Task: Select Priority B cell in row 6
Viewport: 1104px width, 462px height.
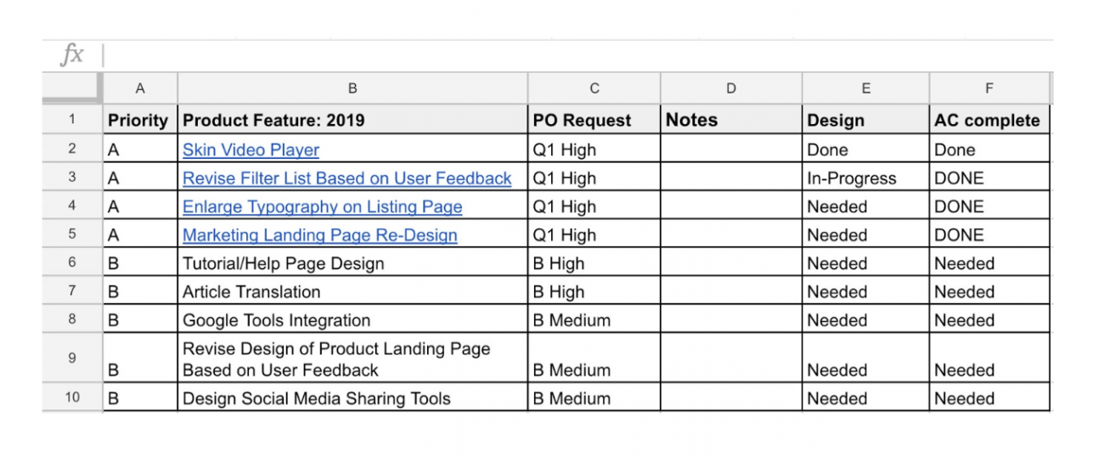Action: click(140, 263)
